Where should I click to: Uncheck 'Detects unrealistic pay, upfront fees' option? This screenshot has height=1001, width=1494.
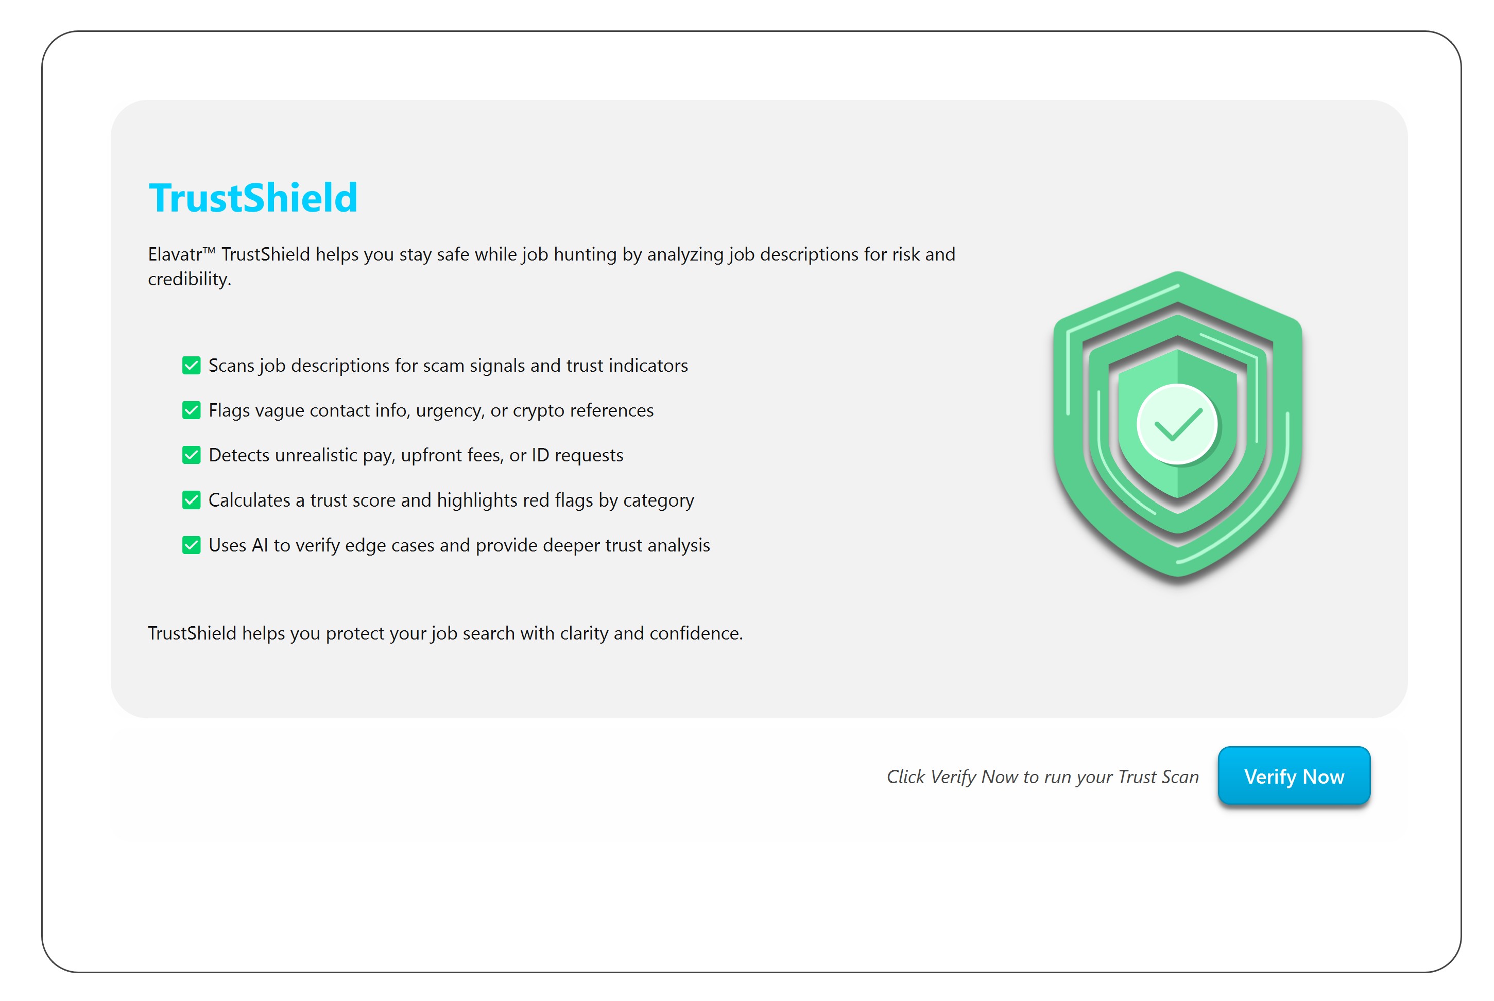click(x=192, y=455)
